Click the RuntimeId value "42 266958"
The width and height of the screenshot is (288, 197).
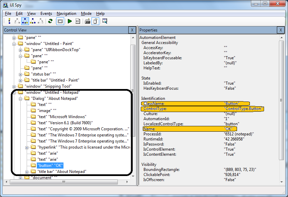pyautogui.click(x=234, y=139)
